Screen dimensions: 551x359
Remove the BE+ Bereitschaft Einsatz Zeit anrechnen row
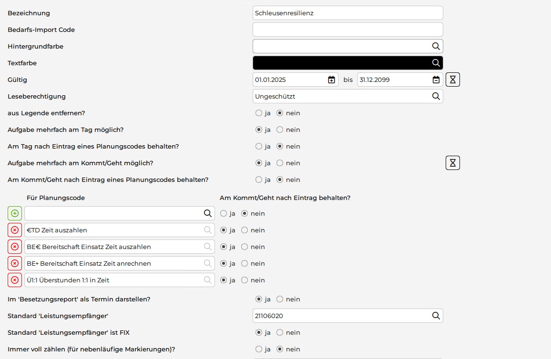(x=15, y=264)
